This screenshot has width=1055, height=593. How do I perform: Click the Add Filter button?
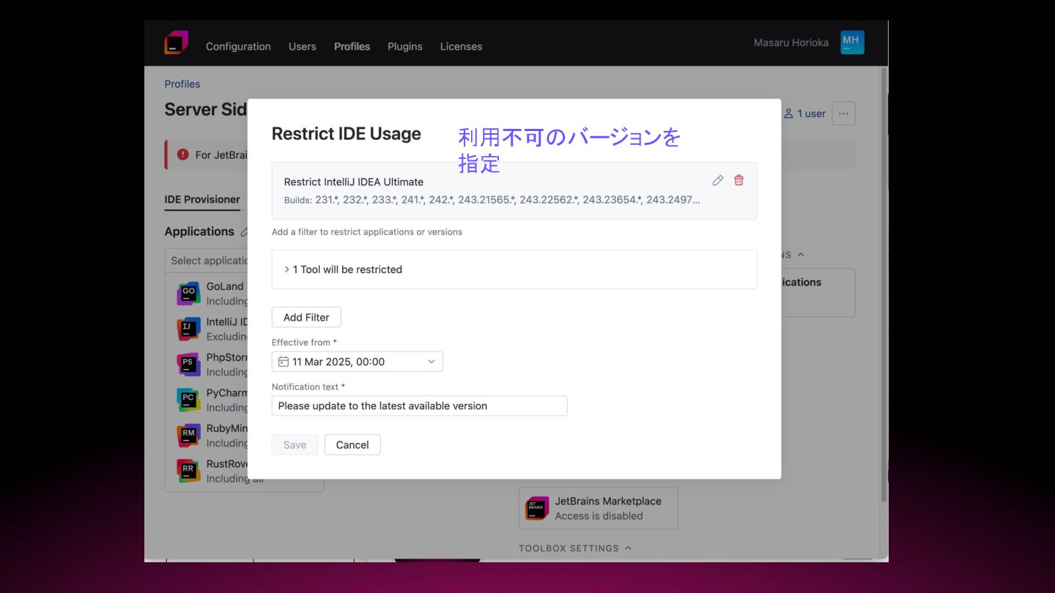pos(306,317)
